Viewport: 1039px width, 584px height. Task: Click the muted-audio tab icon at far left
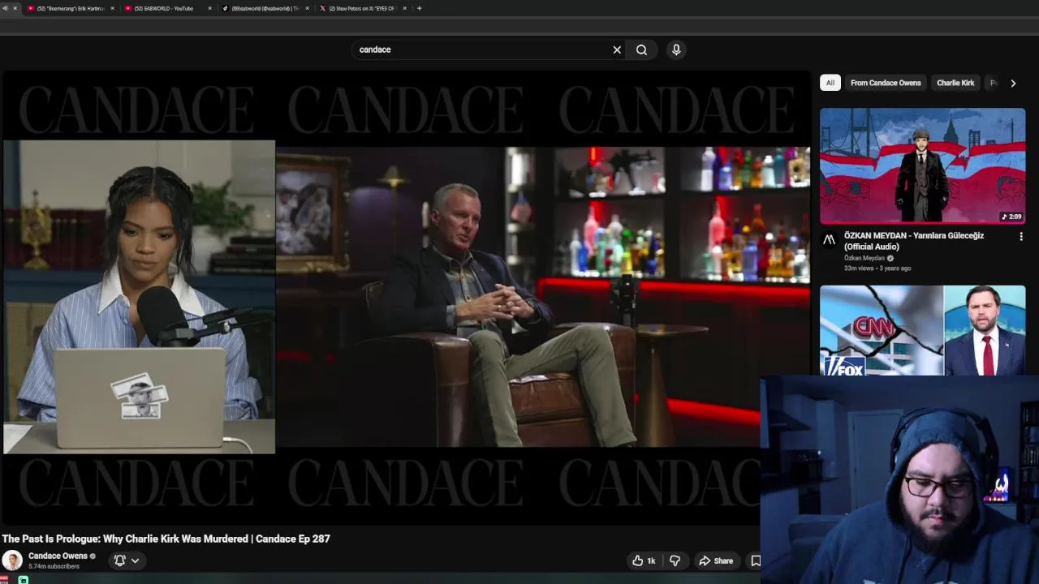coord(5,8)
